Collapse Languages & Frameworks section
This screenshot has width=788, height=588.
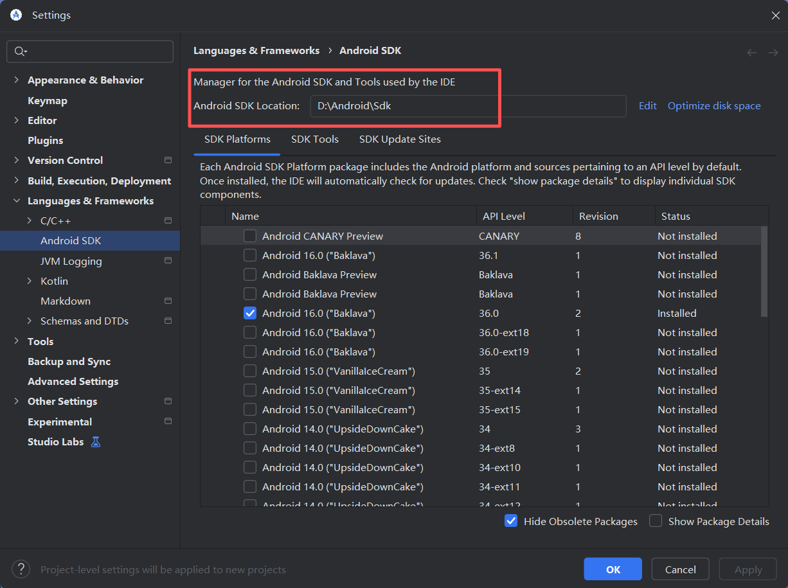[17, 200]
